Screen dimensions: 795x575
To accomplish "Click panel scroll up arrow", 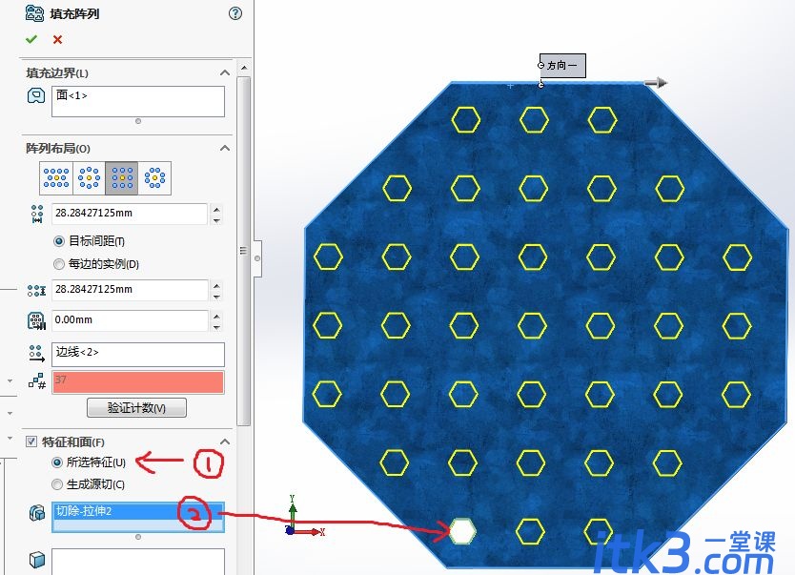I will [244, 68].
